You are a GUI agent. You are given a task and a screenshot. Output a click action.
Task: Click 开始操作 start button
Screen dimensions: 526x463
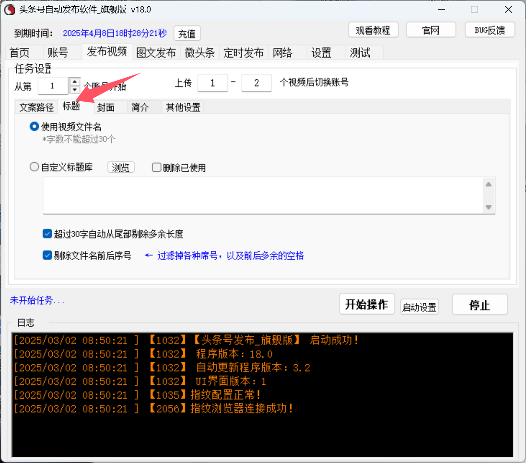tap(367, 304)
